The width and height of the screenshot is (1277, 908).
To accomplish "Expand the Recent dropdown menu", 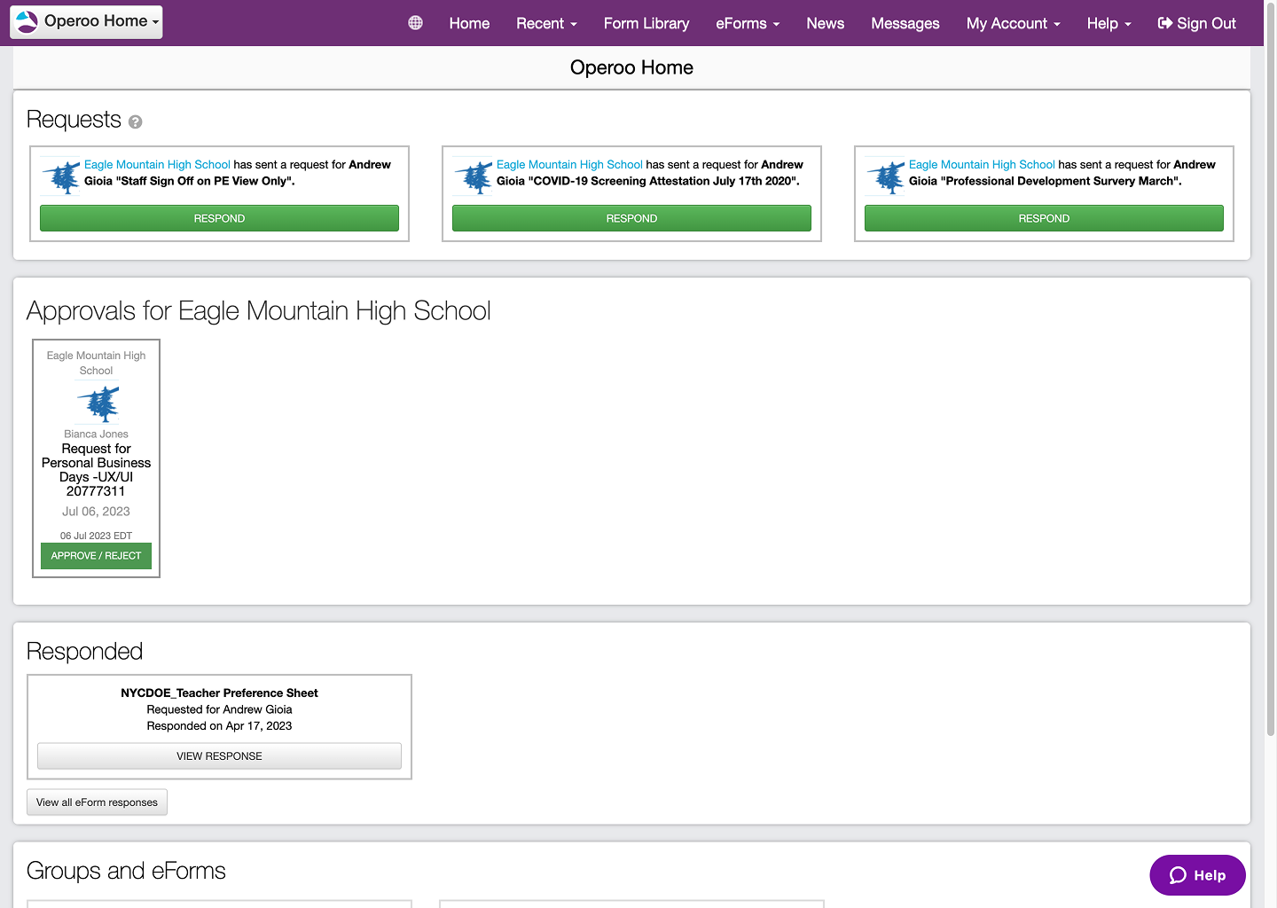I will coord(546,24).
